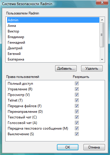Toggle Голосовой чат (A) checkbox
Image resolution: width=110 pixels, height=155 pixels.
tap(77, 123)
